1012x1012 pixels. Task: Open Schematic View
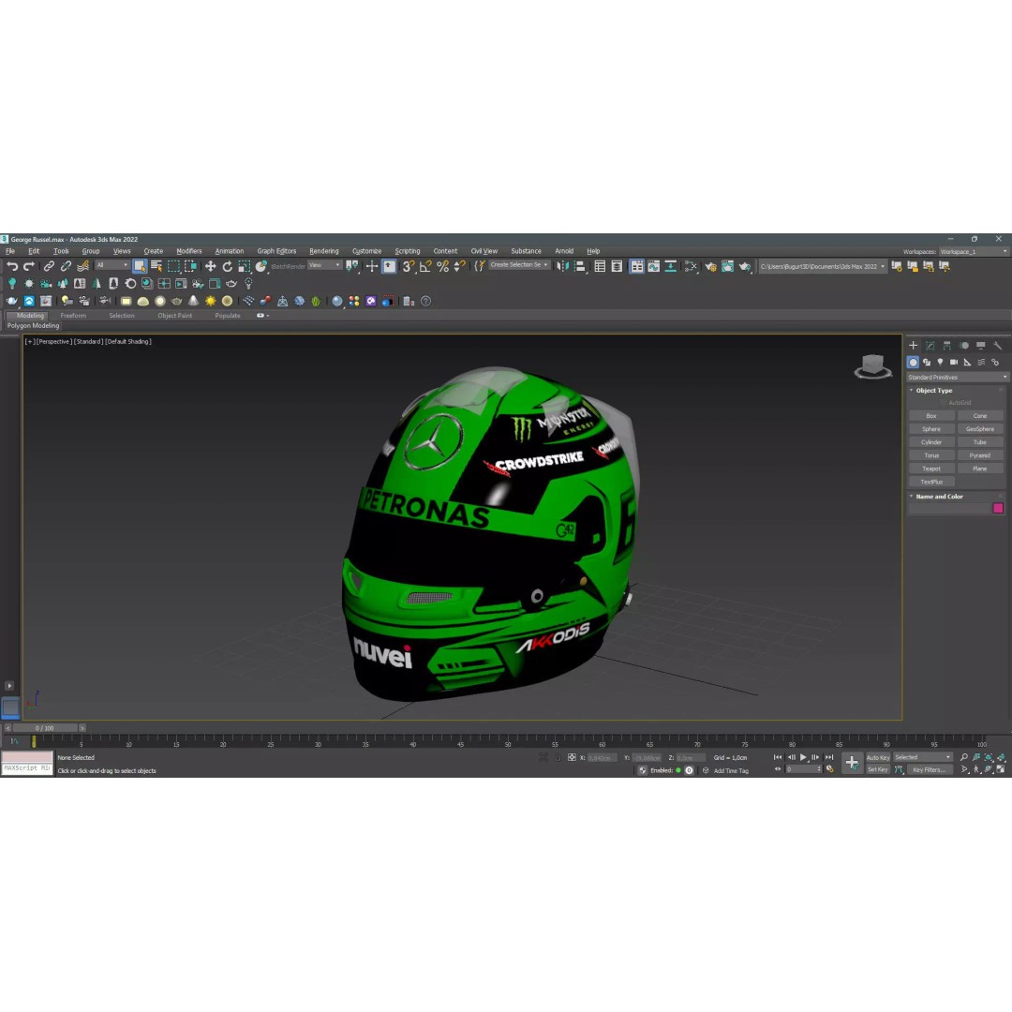(x=671, y=266)
